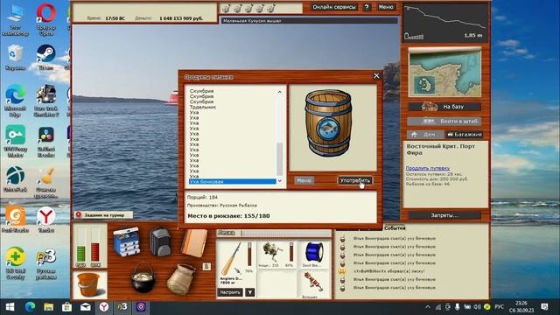Click the question mark help button
This screenshot has height=315, width=560.
pyautogui.click(x=367, y=7)
